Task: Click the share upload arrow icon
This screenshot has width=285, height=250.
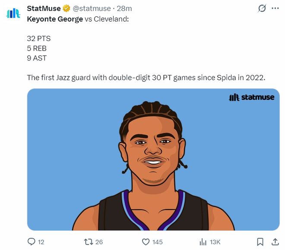Action: tap(275, 242)
